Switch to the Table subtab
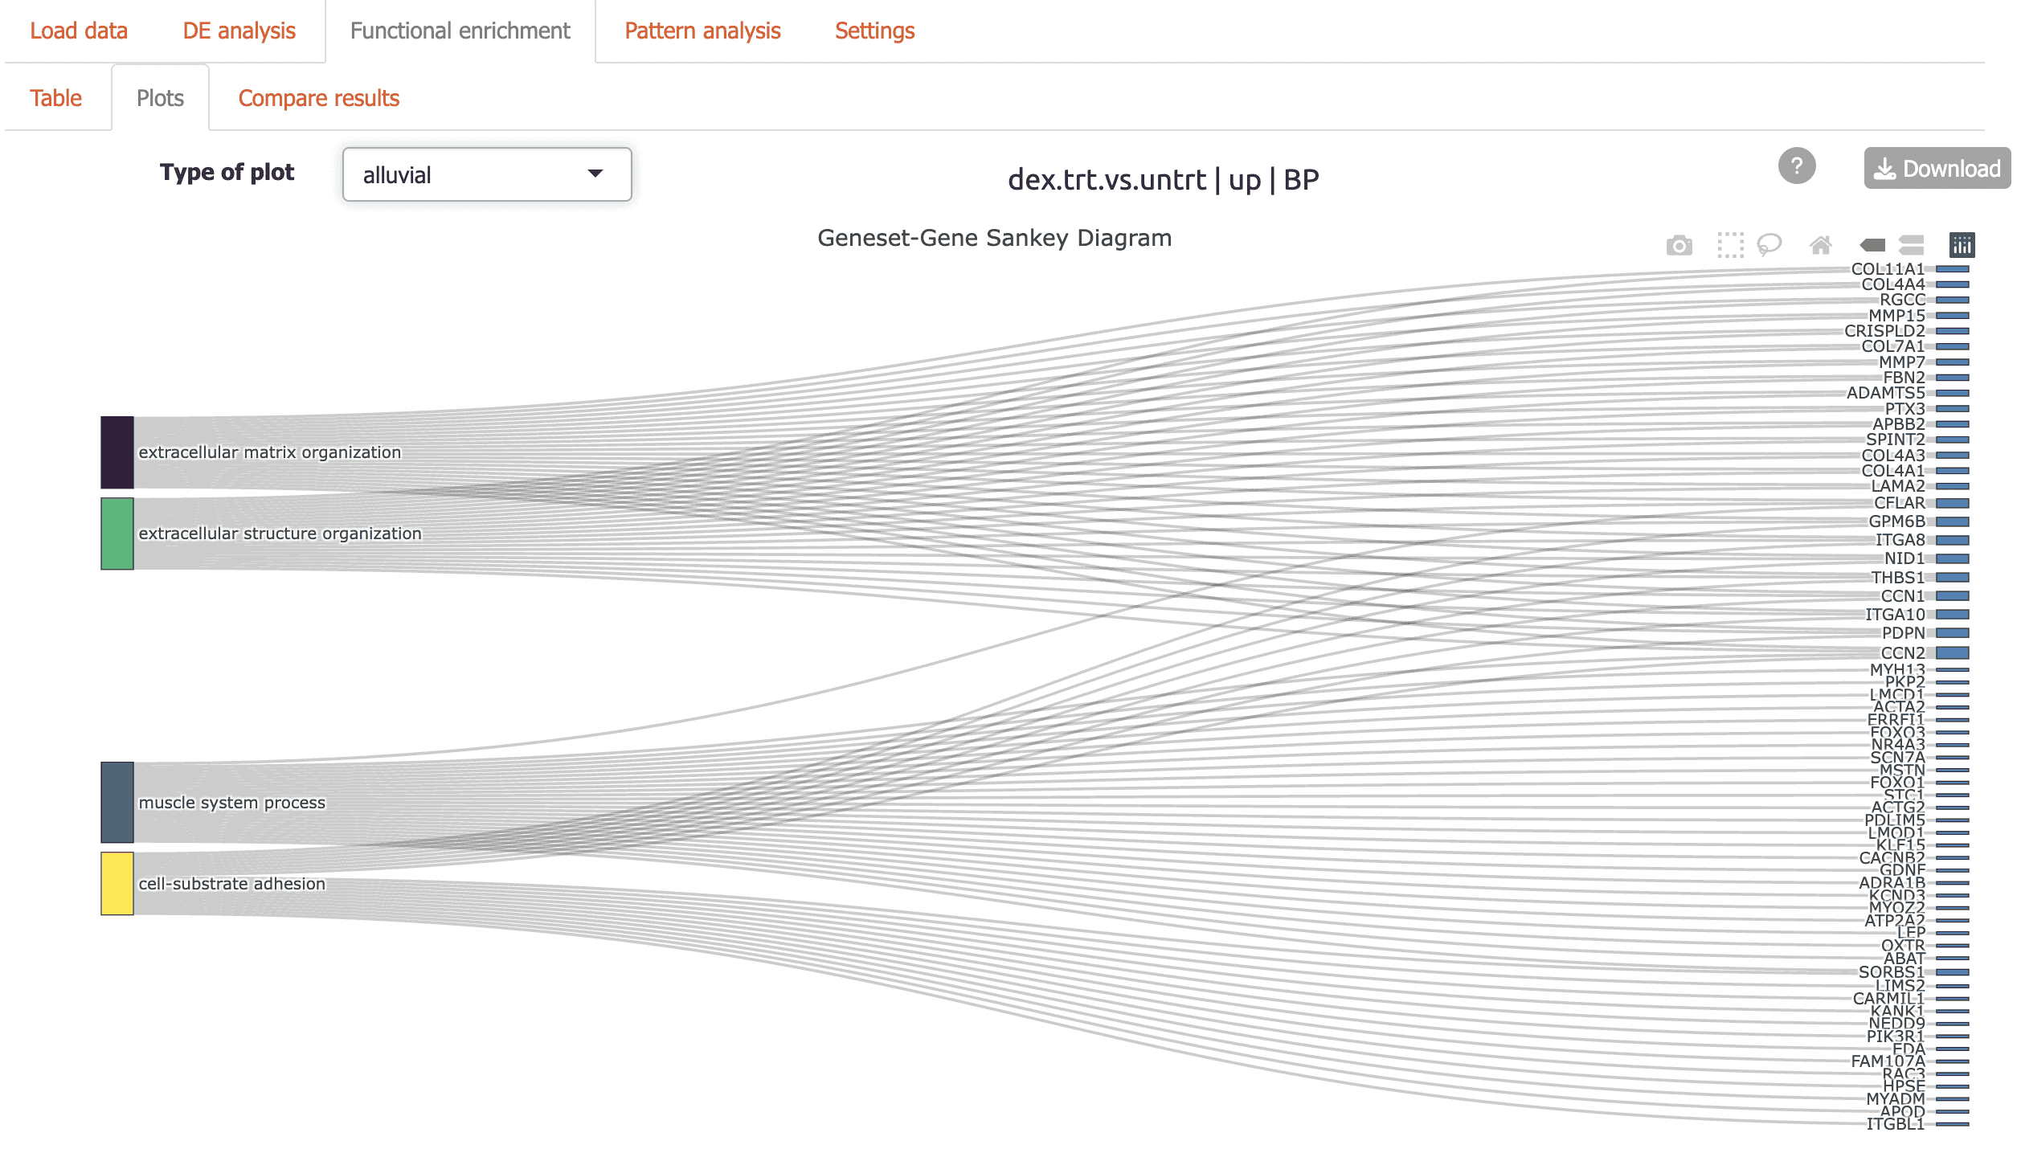2017x1149 pixels. (55, 98)
